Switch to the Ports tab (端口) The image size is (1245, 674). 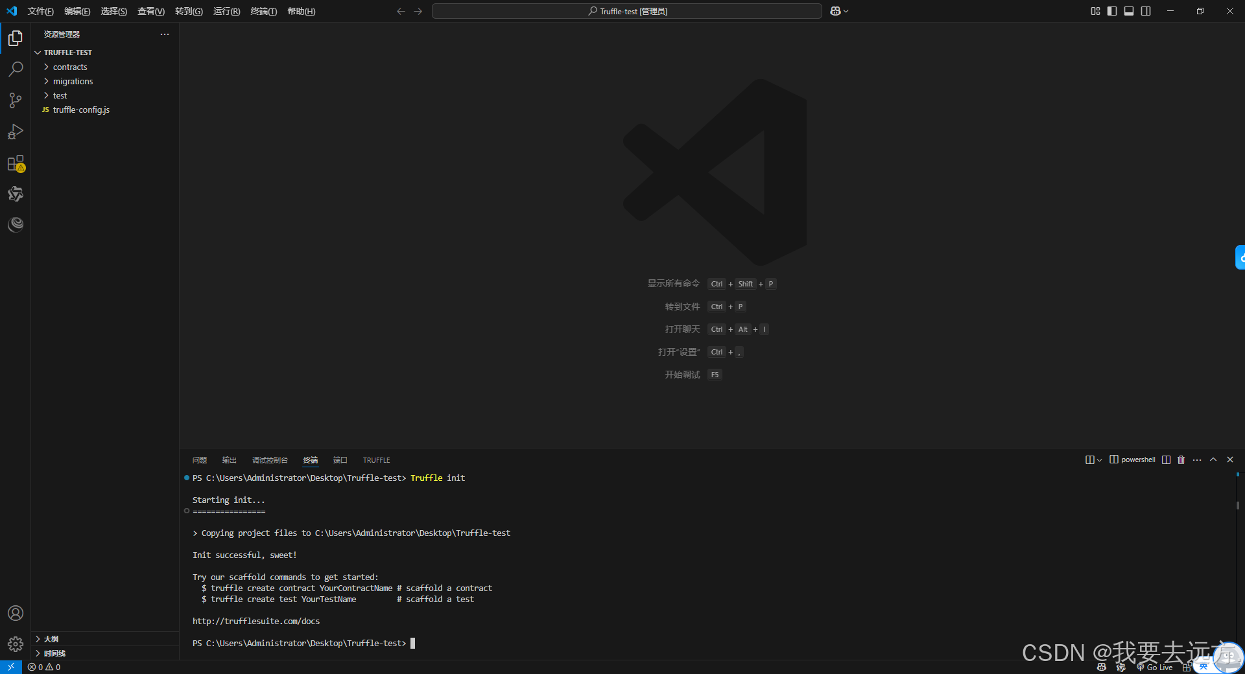click(x=340, y=460)
